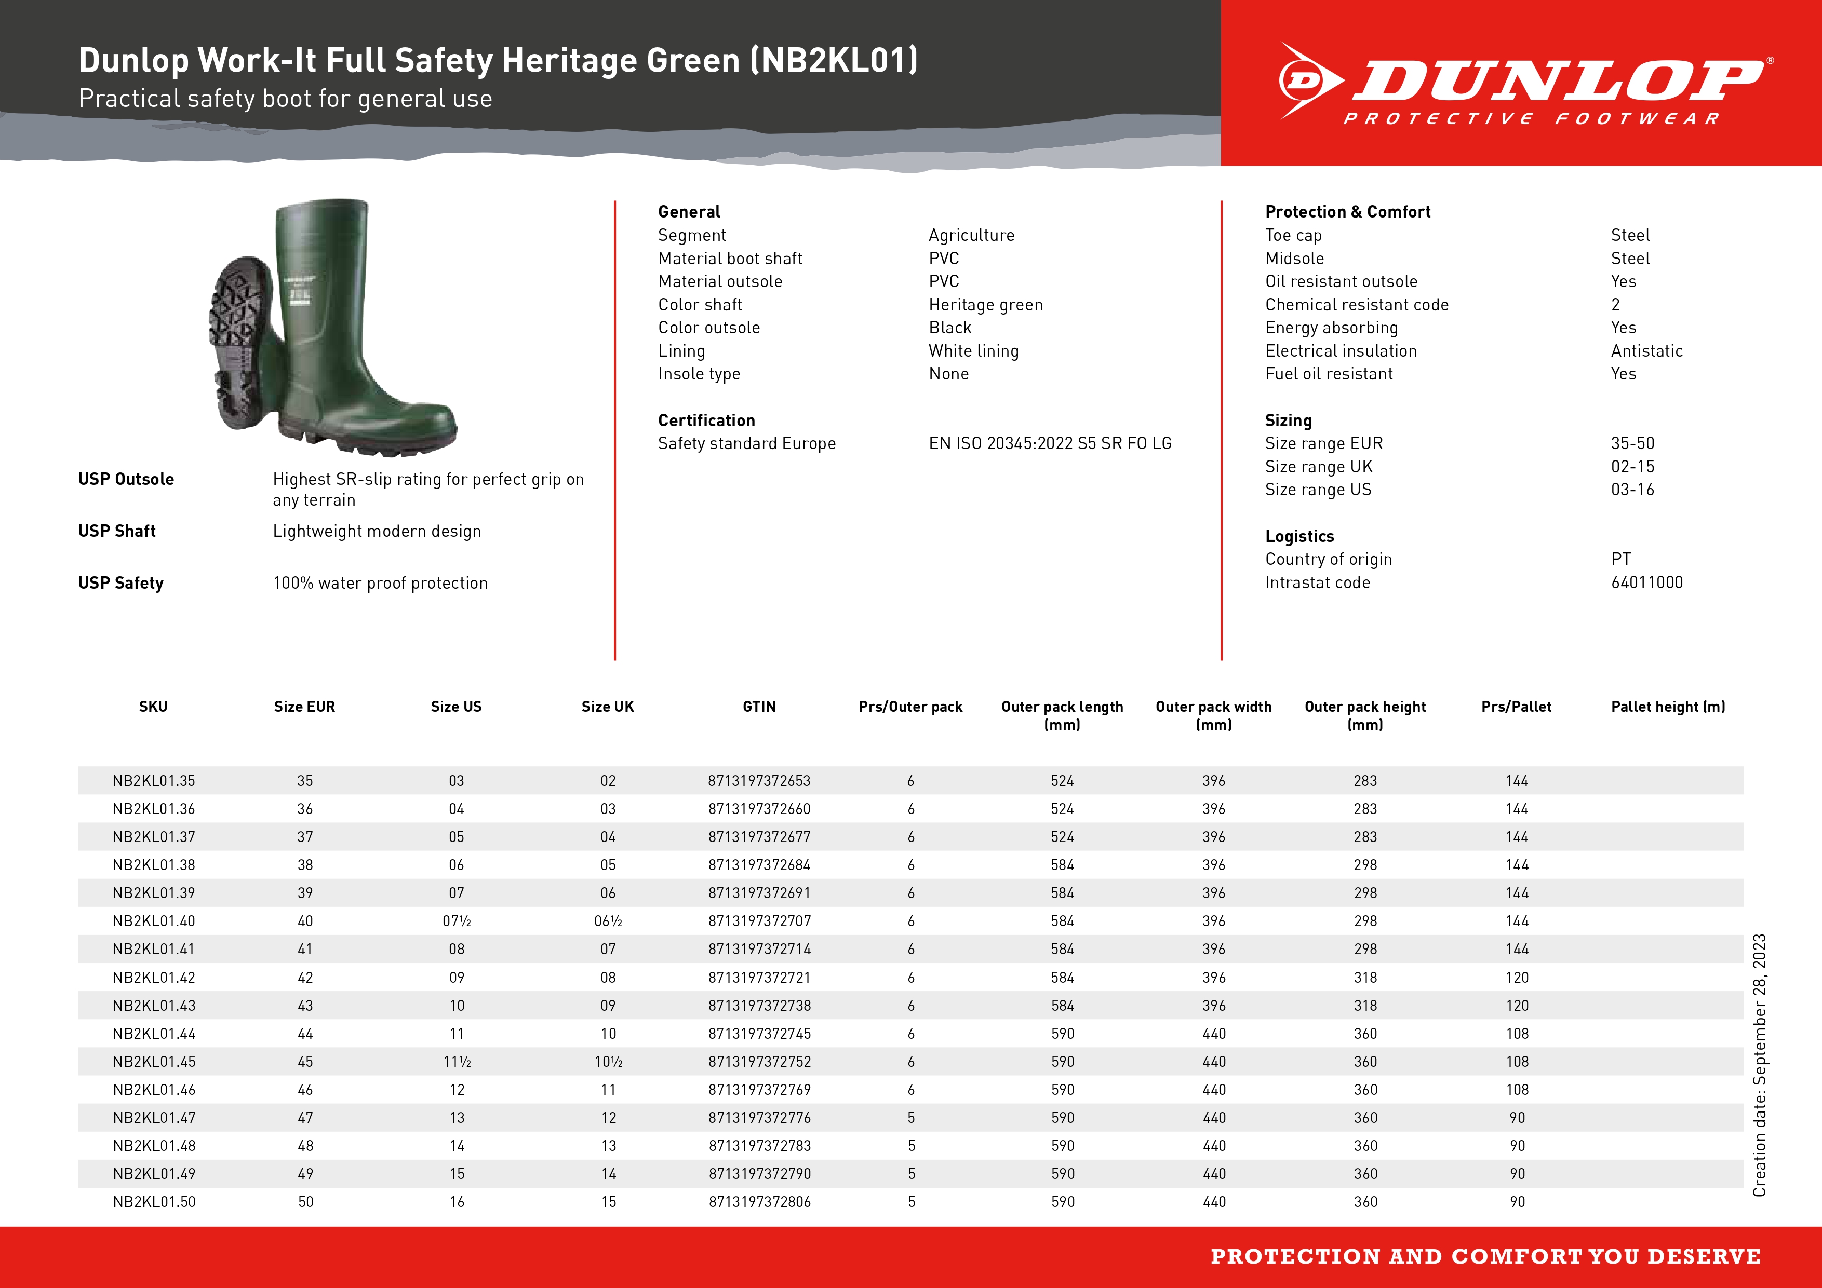Select the GTIN column header
The image size is (1822, 1288).
pos(759,707)
